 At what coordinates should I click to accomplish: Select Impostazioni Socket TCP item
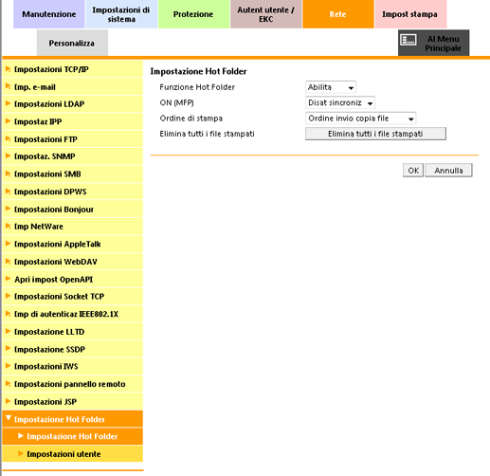(73, 297)
